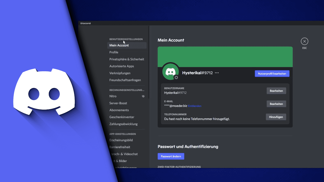Click the green profile banner
Screen dimensions: 324x182
coord(225,57)
